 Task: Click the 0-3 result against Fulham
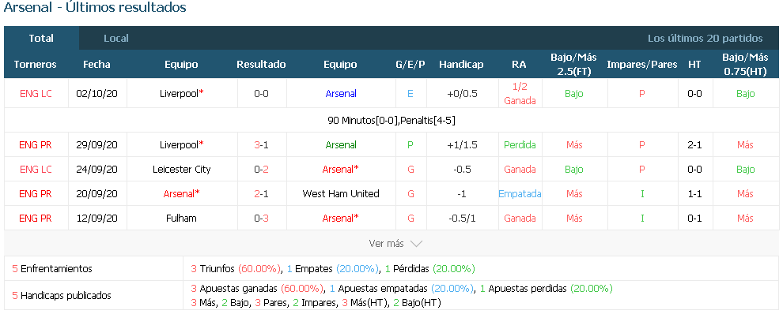point(261,218)
